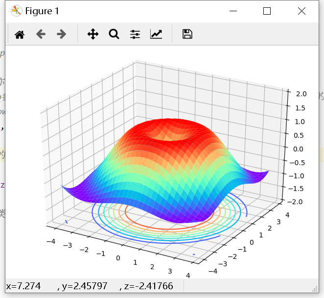Open Edit axis and curve parameters icon
The width and height of the screenshot is (324, 298).
(x=156, y=34)
